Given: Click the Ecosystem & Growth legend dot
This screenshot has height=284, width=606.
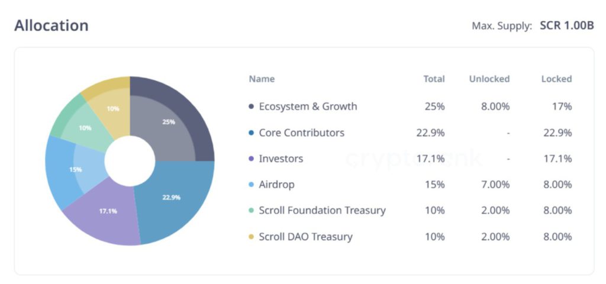Looking at the screenshot, I should pos(252,106).
